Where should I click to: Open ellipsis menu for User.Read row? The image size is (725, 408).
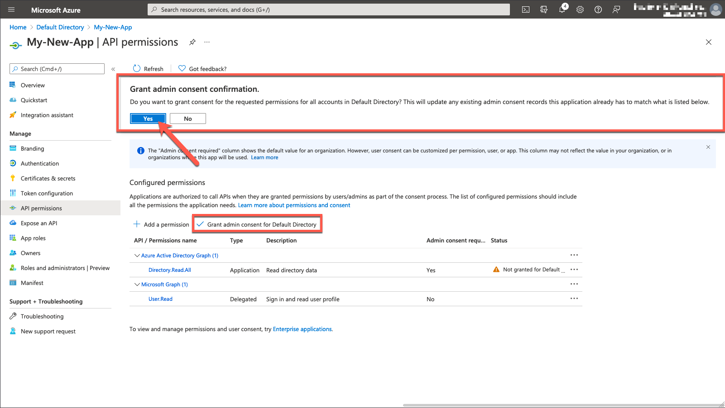574,299
